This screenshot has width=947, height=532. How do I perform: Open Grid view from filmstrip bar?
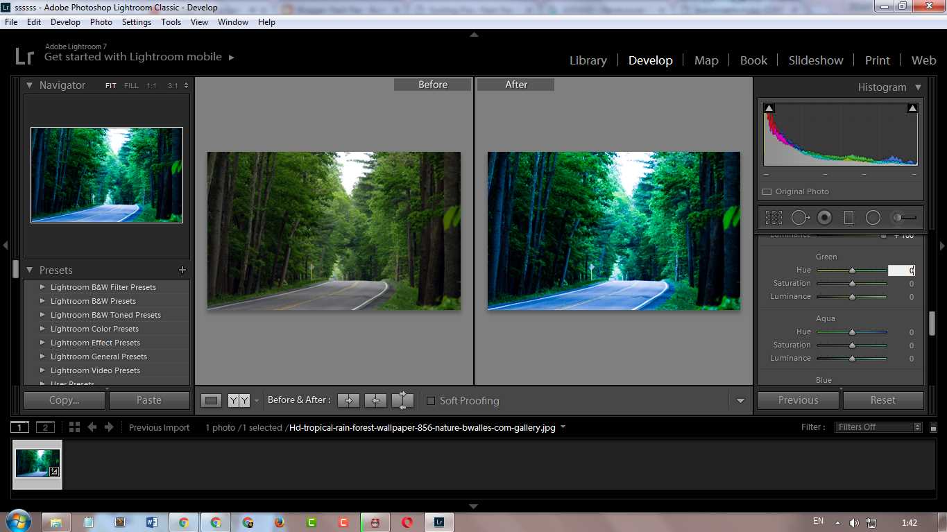point(74,427)
